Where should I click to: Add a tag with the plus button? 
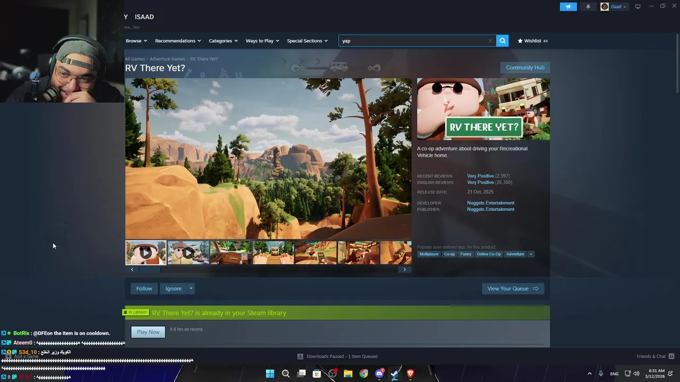pos(531,254)
